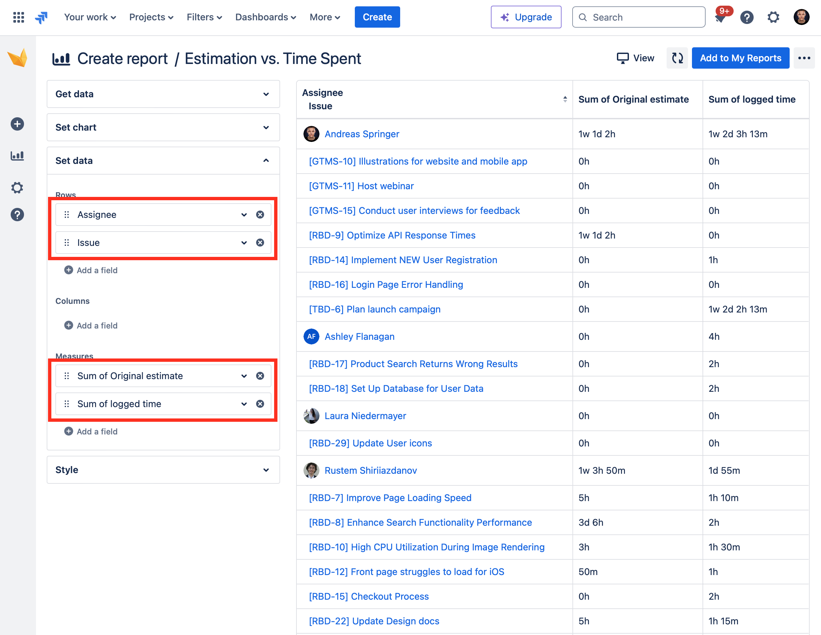
Task: Click Add to My Reports button
Action: 740,58
